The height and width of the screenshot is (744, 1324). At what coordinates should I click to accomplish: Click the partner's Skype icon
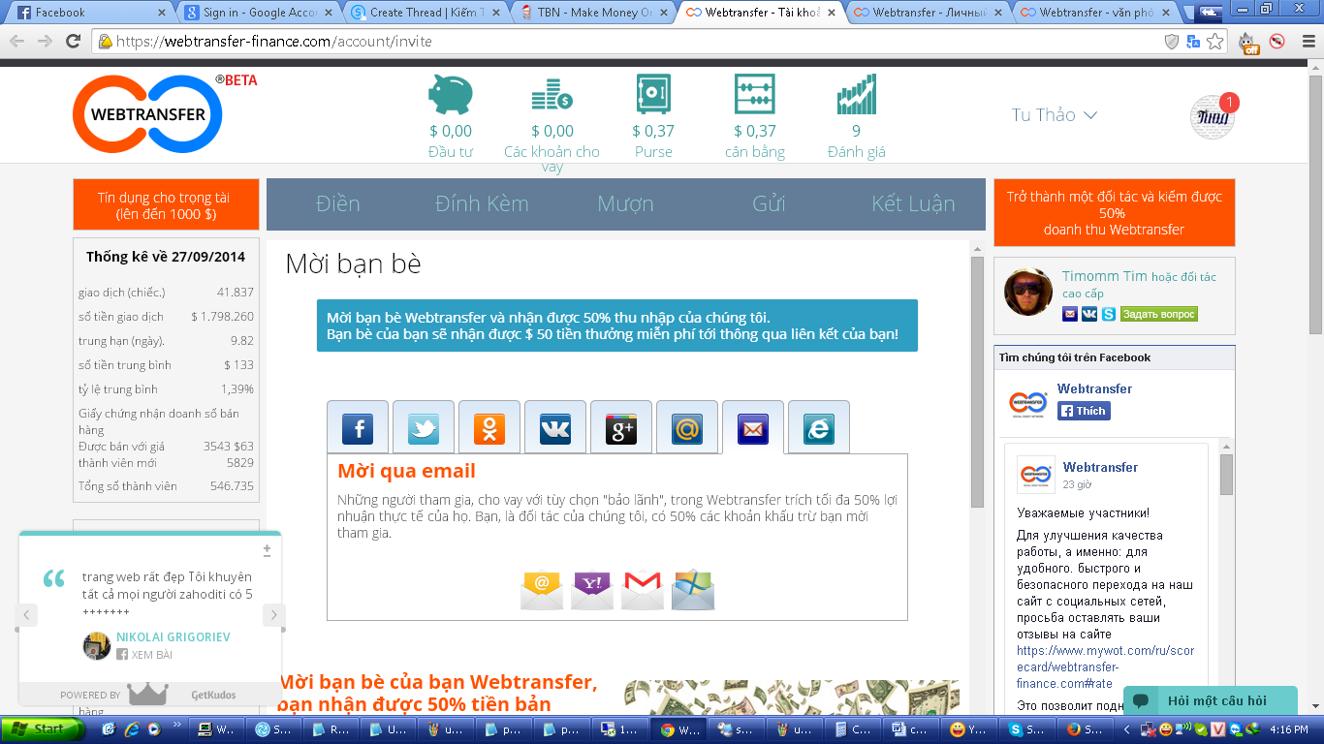coord(1109,314)
